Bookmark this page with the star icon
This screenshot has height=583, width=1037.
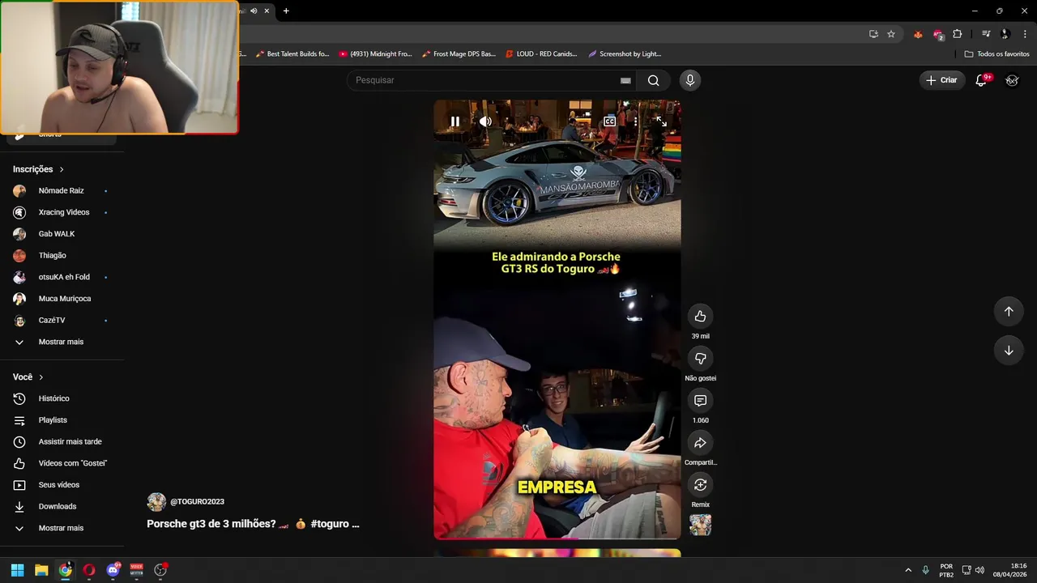point(891,34)
